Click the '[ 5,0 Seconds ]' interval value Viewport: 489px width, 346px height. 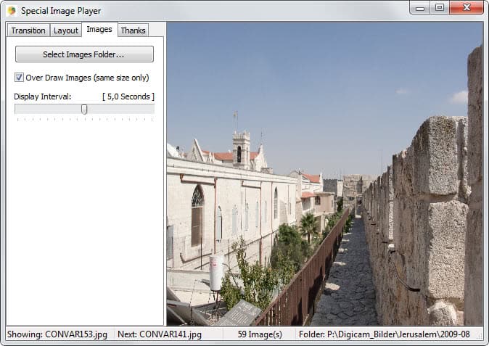[128, 96]
